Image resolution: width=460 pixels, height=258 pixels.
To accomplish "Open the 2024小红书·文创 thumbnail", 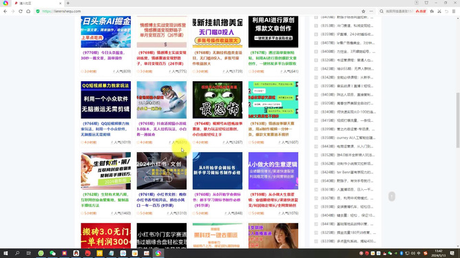I will (x=162, y=171).
